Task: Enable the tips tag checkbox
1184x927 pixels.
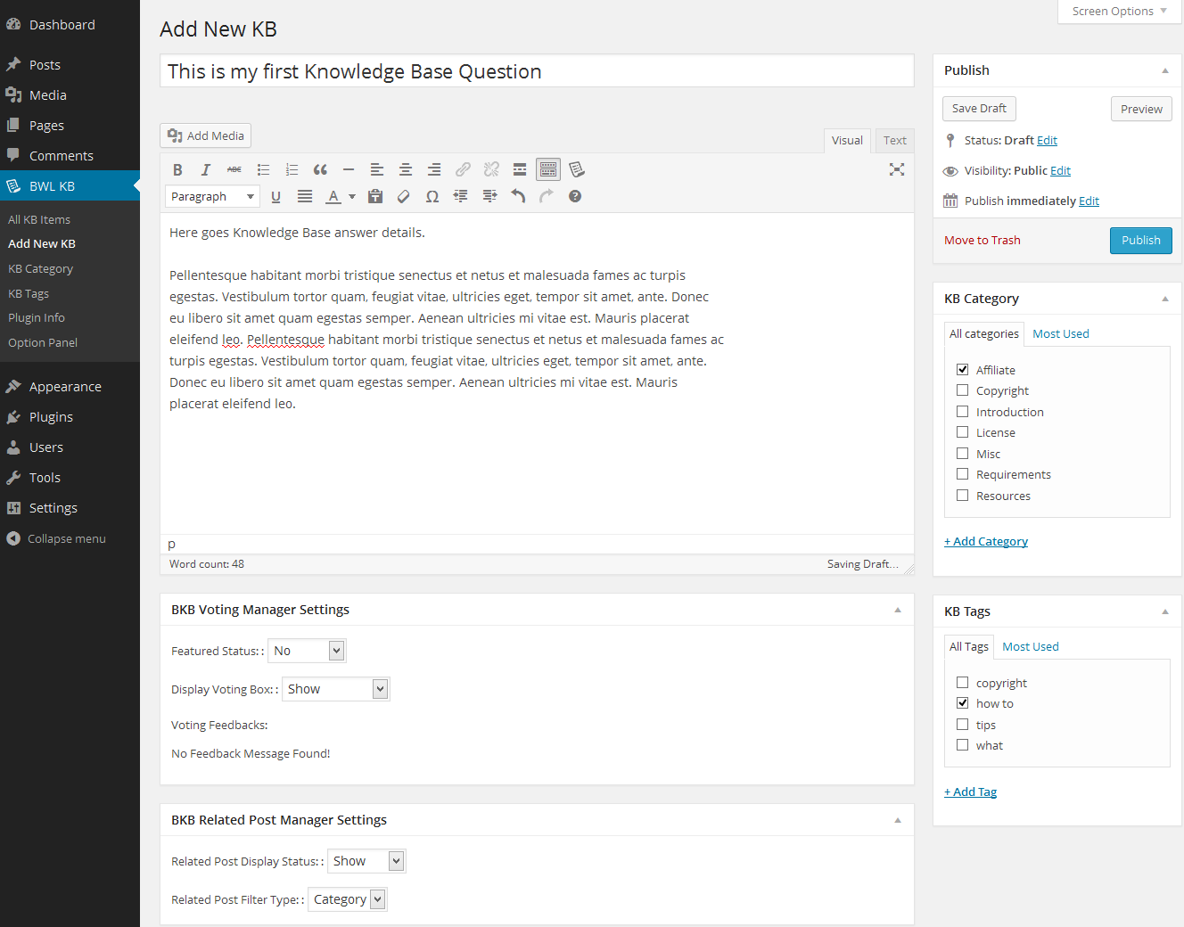Action: (962, 724)
